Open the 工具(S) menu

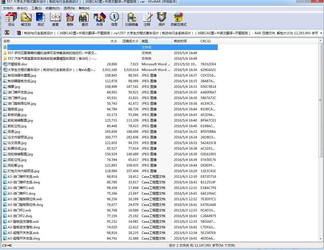(36, 8)
